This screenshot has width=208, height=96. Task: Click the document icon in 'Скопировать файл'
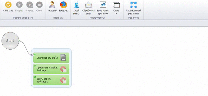coord(63,58)
